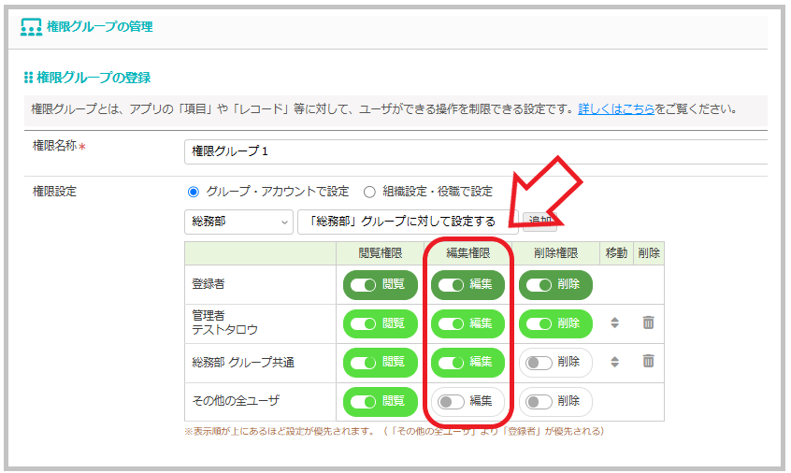791x473 pixels.
Task: Enable 編集 permission for その他の全ユーザ
Action: click(467, 402)
